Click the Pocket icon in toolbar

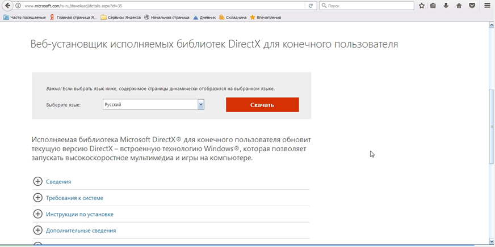[471, 6]
